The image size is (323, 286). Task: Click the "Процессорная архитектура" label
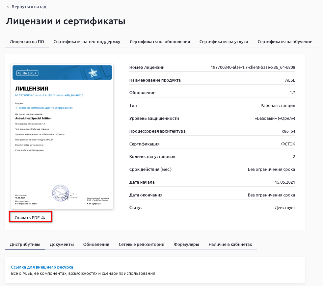click(x=157, y=131)
